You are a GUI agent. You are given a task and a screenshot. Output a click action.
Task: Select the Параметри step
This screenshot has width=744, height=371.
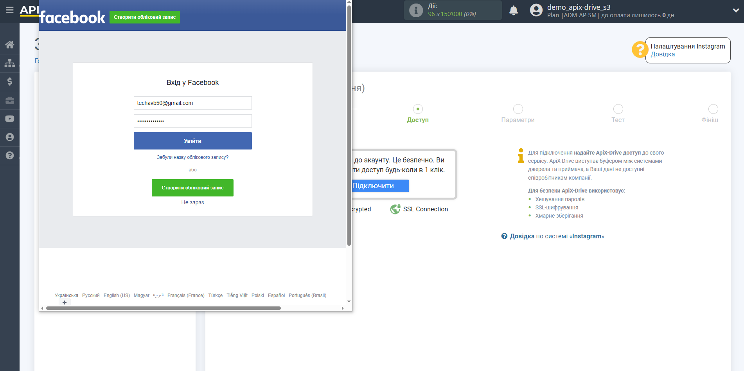coord(518,109)
